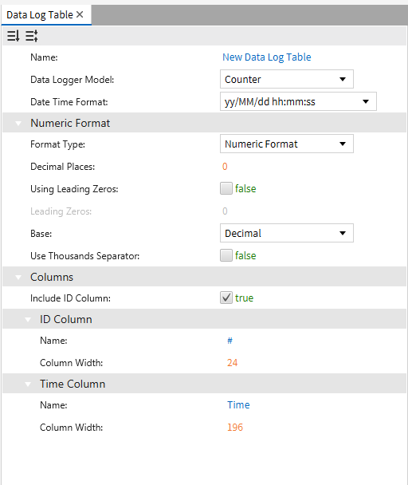Collapse the Time Column subsection
408x485 pixels.
coord(28,384)
